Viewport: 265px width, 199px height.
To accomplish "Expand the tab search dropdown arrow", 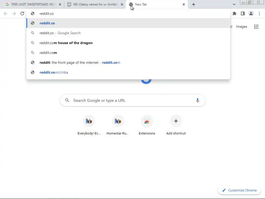I will pyautogui.click(x=234, y=4).
